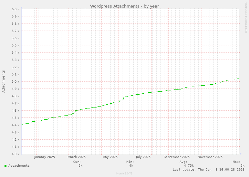Click the '4.5 k' y-axis label
The height and width of the screenshot is (177, 249).
[16, 118]
